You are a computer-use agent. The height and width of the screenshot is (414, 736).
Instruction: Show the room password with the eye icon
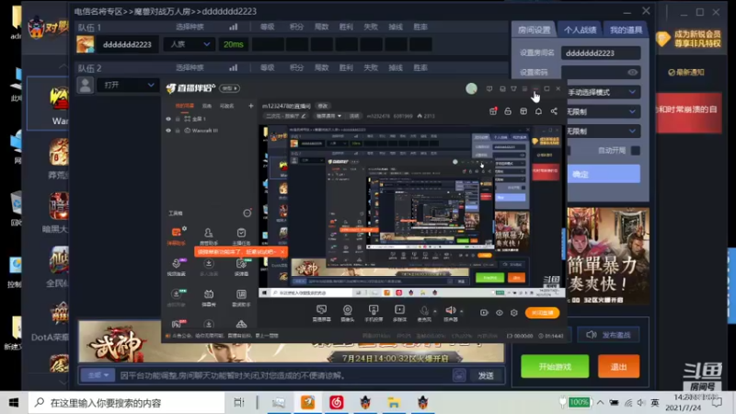click(x=632, y=73)
